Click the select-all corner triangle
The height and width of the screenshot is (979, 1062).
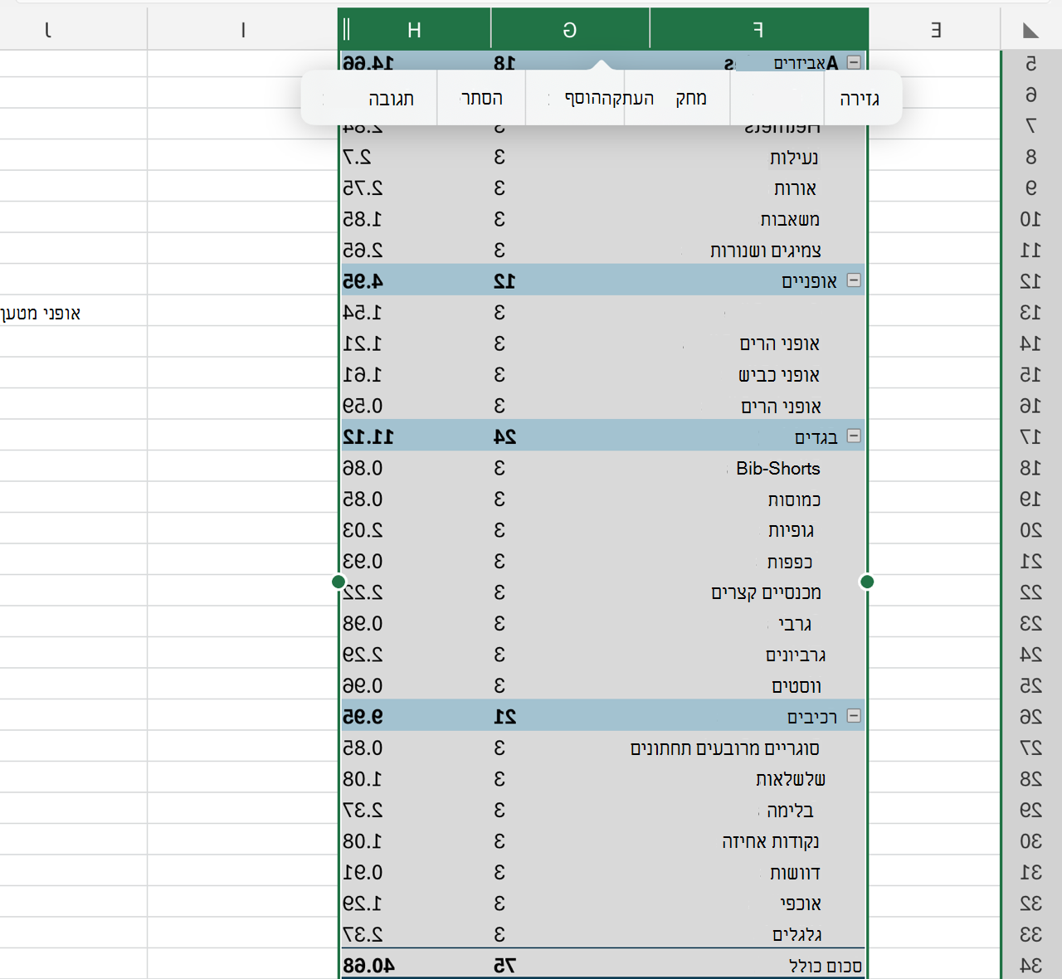pos(1030,31)
